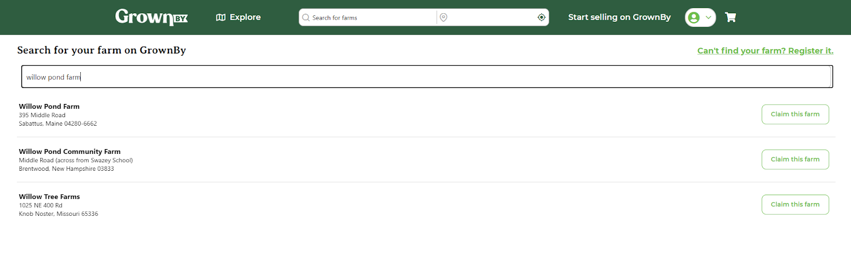Open the Explore map link

[238, 17]
